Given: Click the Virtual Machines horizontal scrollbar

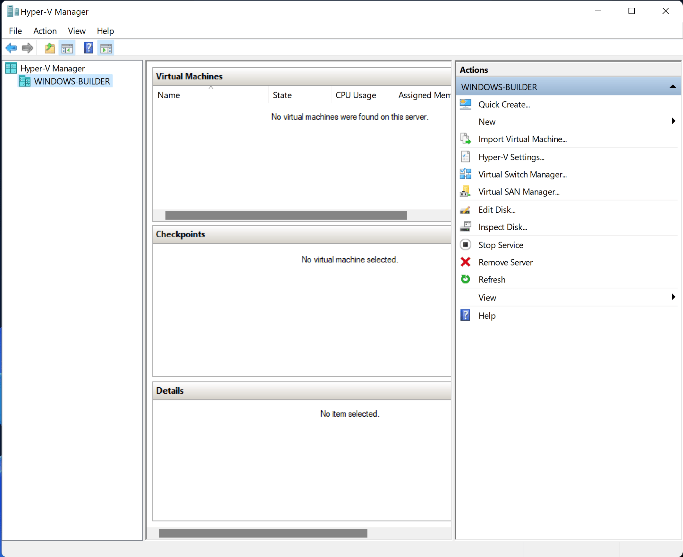Looking at the screenshot, I should pyautogui.click(x=286, y=215).
